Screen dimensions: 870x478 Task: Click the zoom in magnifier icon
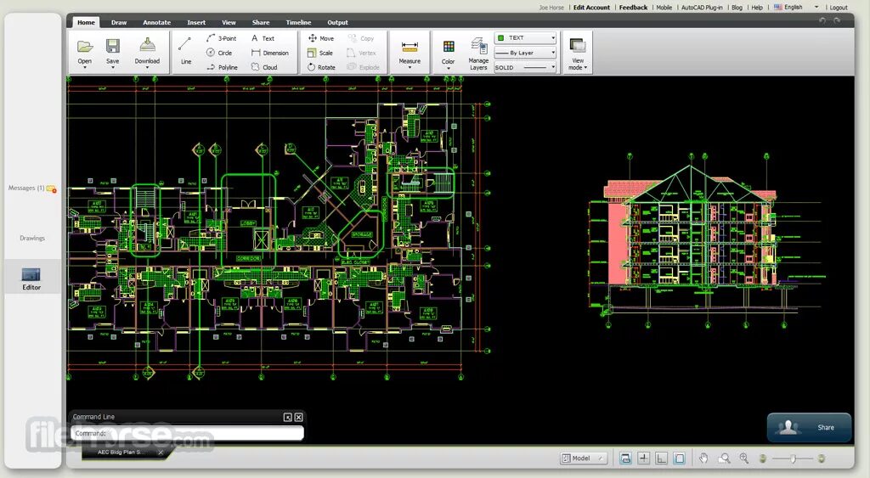[x=744, y=458]
